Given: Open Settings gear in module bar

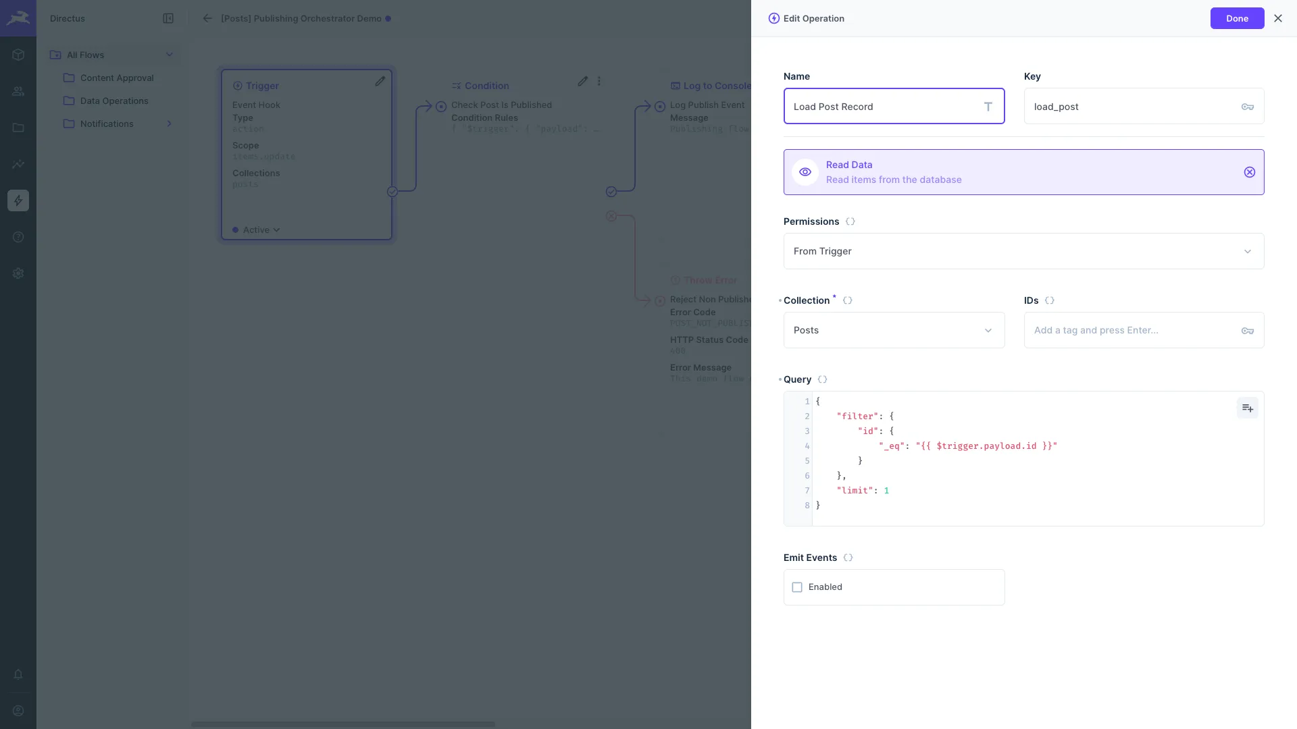Looking at the screenshot, I should coord(18,273).
